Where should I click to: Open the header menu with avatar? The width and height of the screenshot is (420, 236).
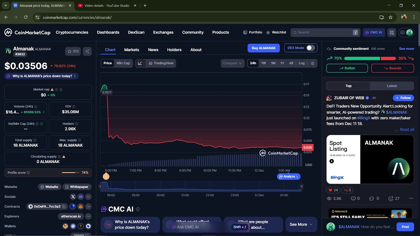click(406, 32)
